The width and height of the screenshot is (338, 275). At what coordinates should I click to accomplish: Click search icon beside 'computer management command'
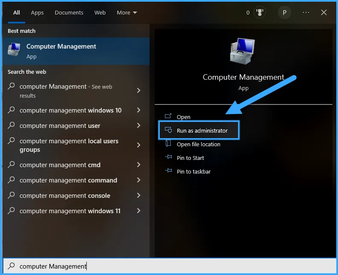(x=11, y=180)
